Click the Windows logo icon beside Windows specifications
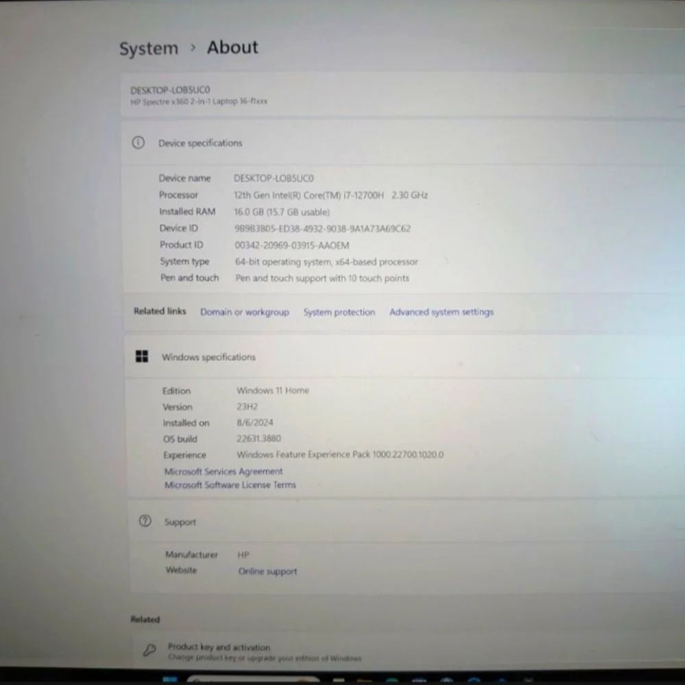Screen dimensions: 685x685 pos(142,356)
